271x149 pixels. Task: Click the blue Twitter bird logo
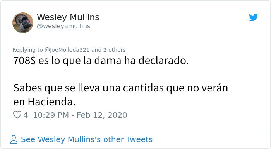253,17
